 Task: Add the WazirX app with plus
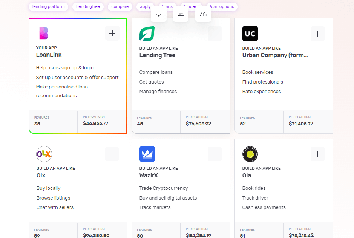(x=215, y=154)
